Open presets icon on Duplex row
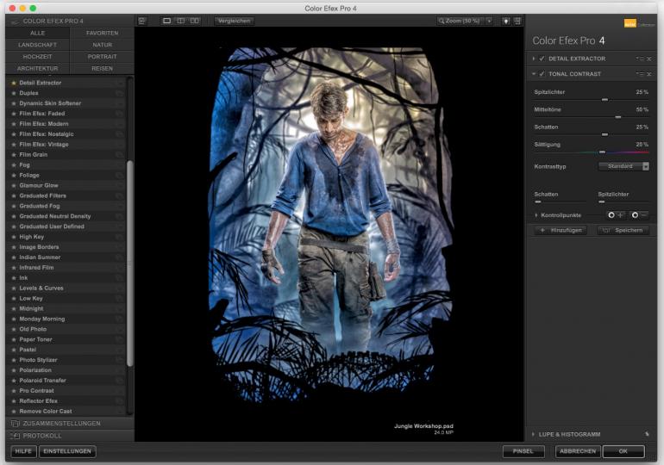Viewport: 664px width, 465px height. [x=119, y=93]
